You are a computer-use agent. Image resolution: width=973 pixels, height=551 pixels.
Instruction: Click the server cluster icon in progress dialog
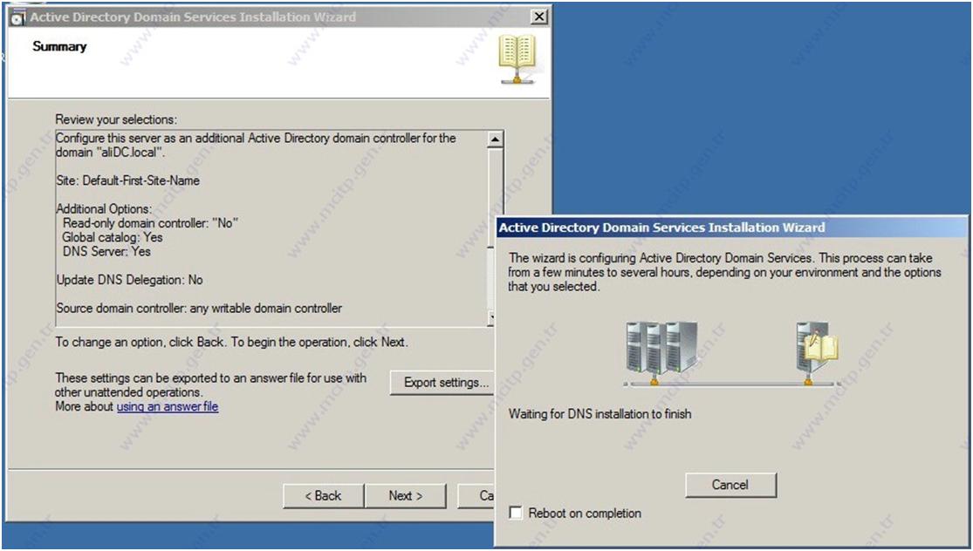(x=661, y=352)
